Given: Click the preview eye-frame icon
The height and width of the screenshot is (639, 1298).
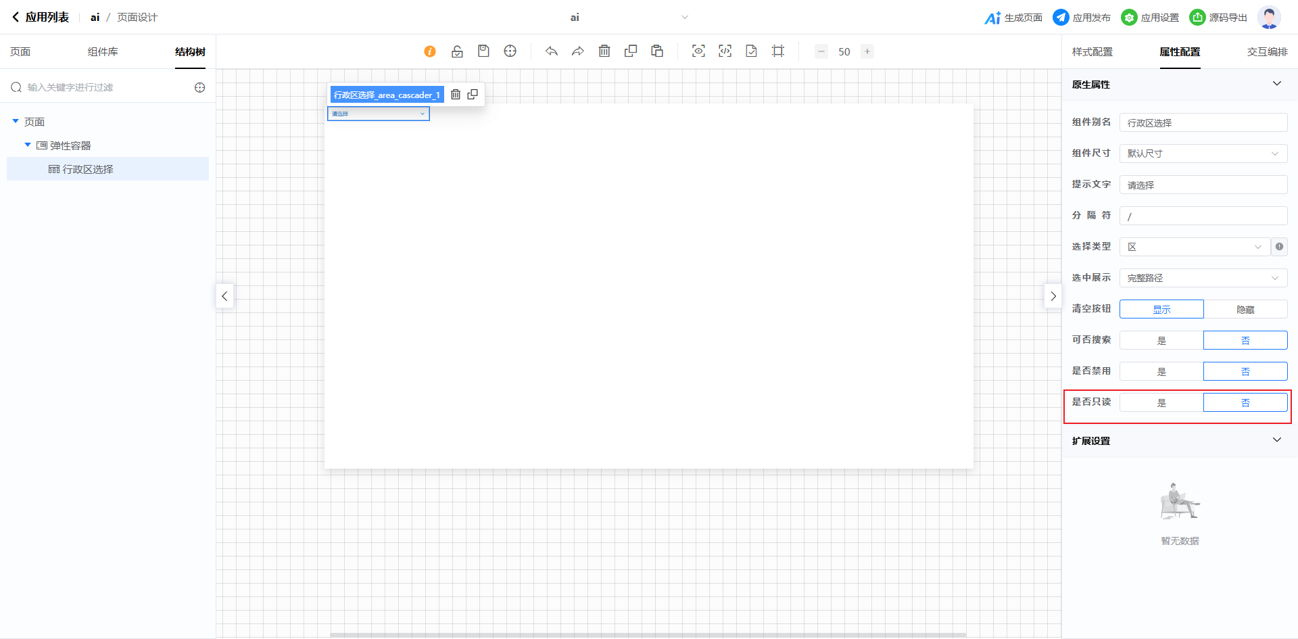Looking at the screenshot, I should tap(698, 51).
